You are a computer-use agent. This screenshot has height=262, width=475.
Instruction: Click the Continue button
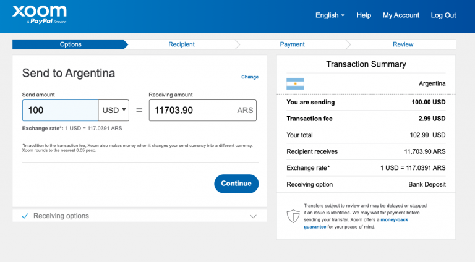pyautogui.click(x=236, y=184)
